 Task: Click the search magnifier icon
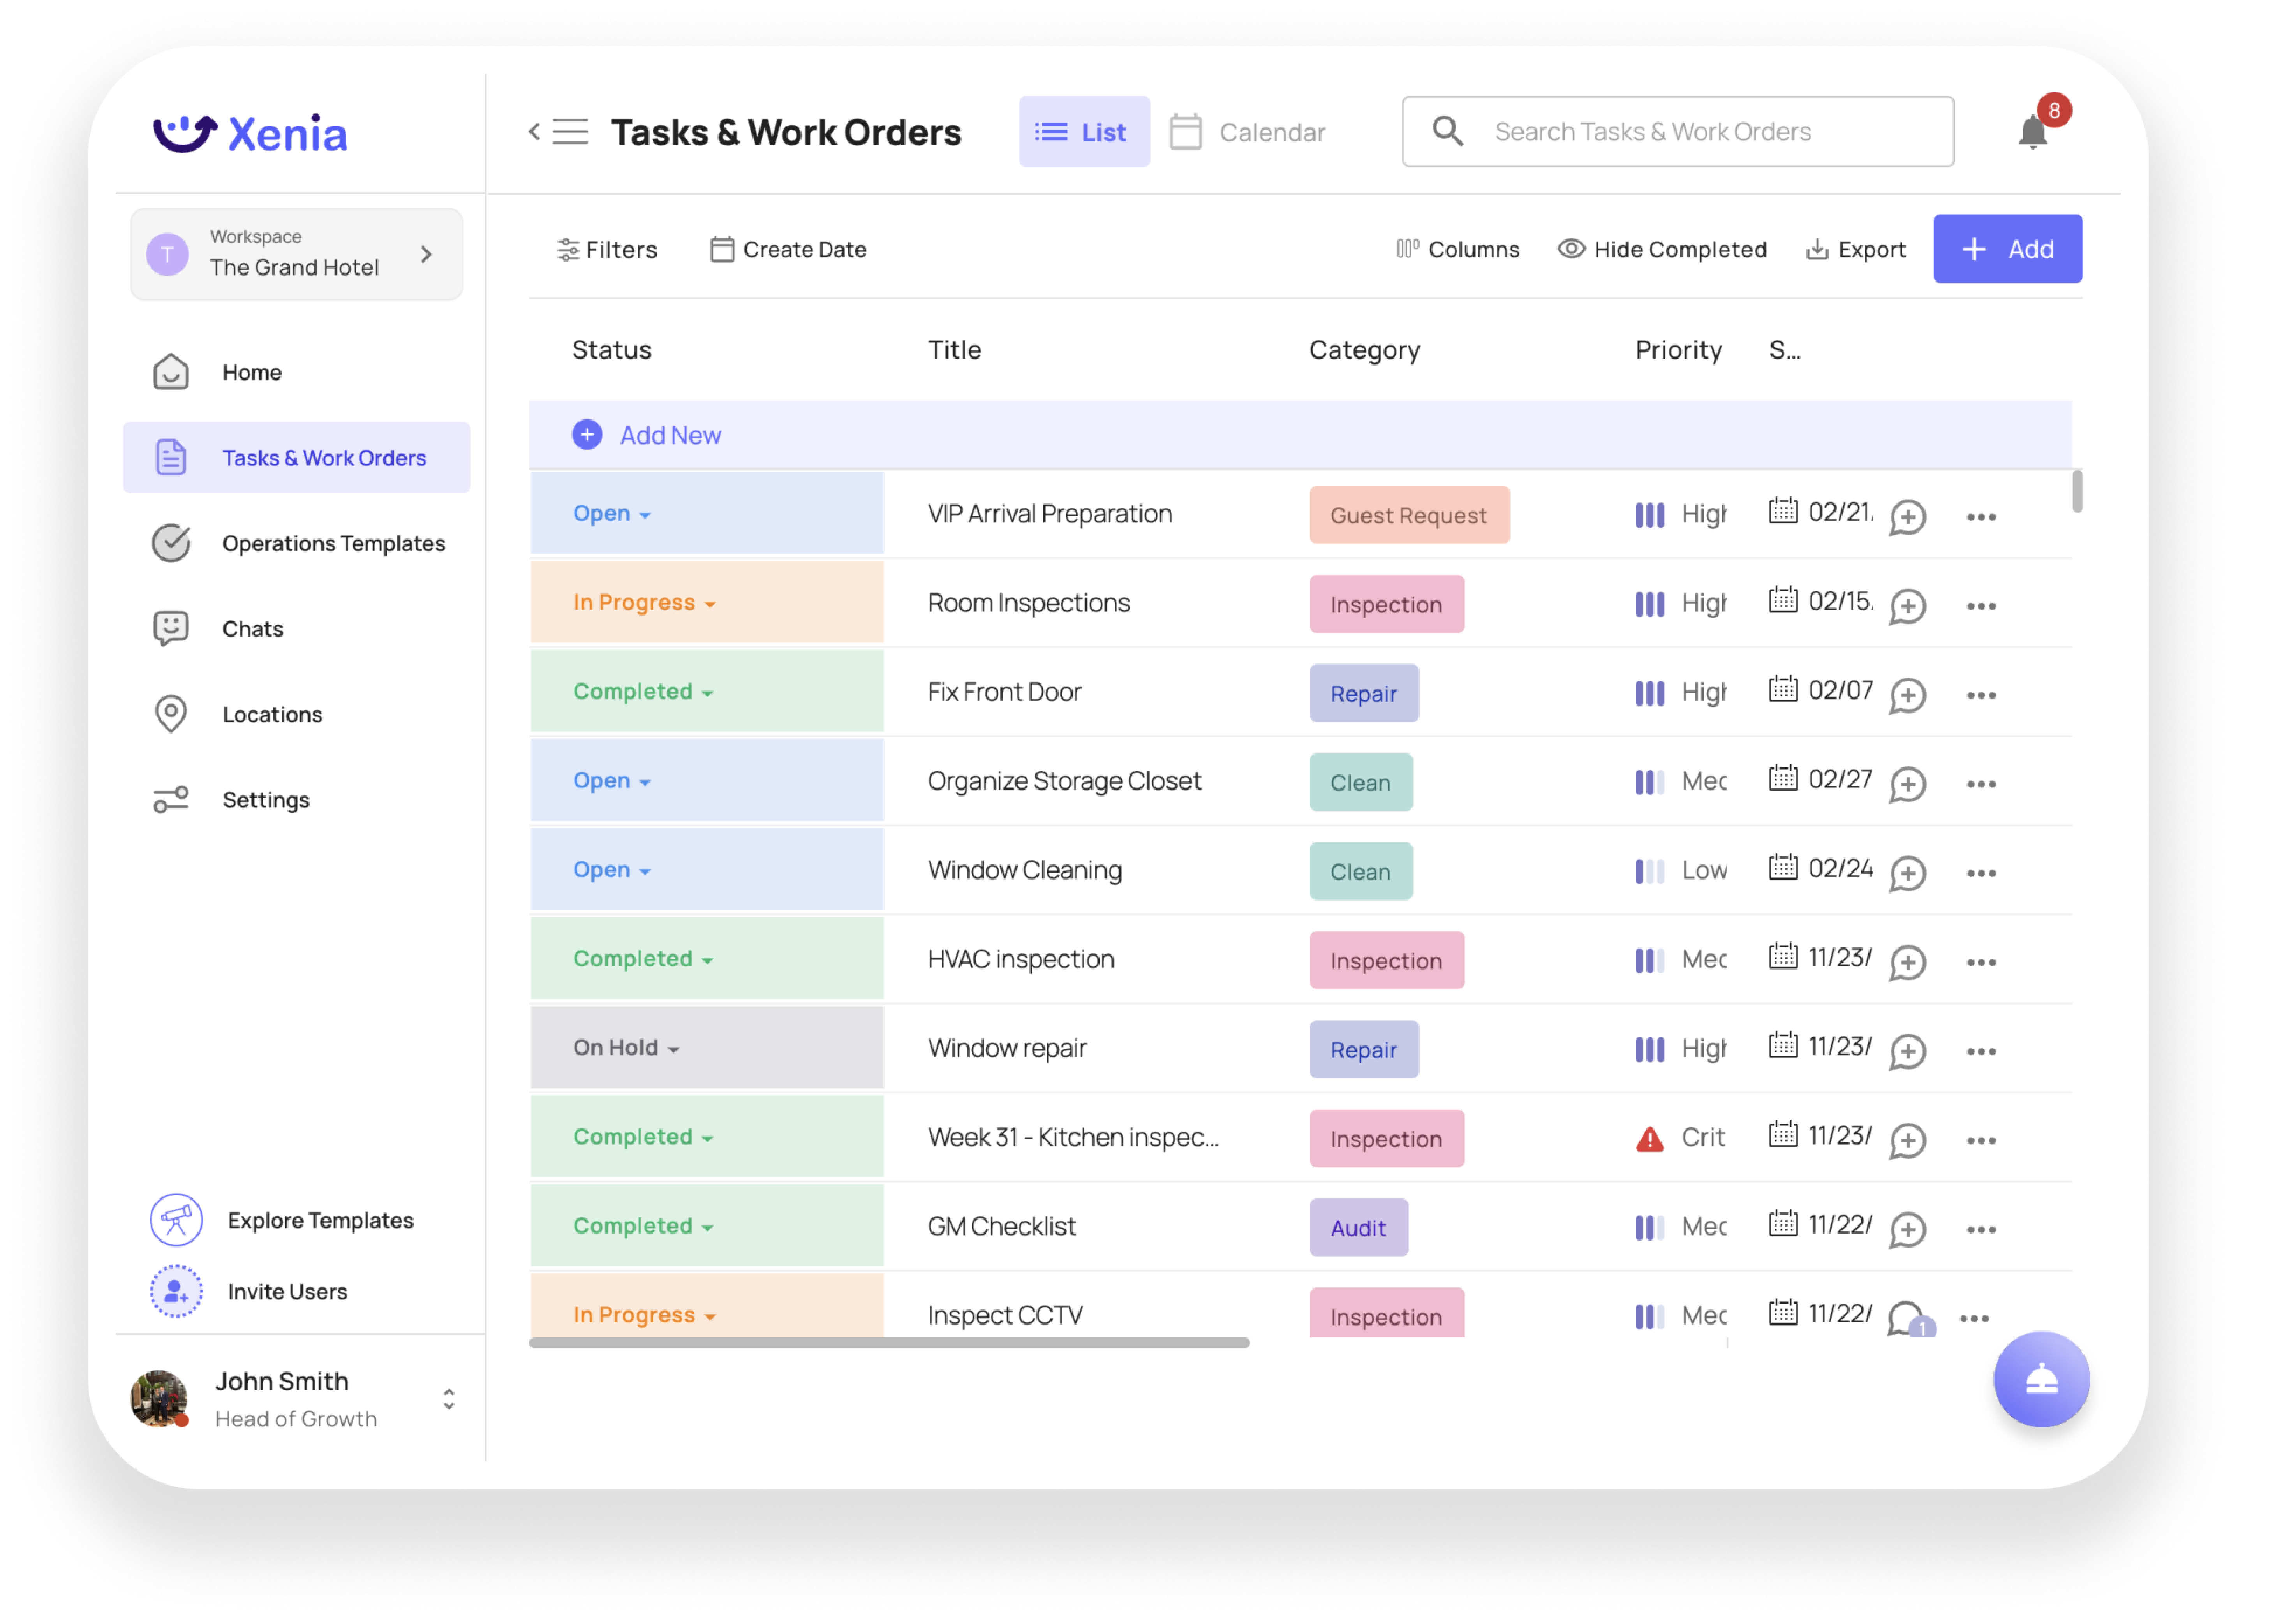(1447, 131)
